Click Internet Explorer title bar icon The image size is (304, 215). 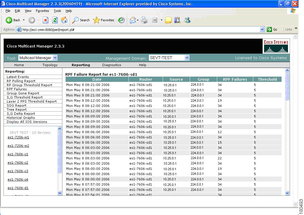click(x=3, y=4)
